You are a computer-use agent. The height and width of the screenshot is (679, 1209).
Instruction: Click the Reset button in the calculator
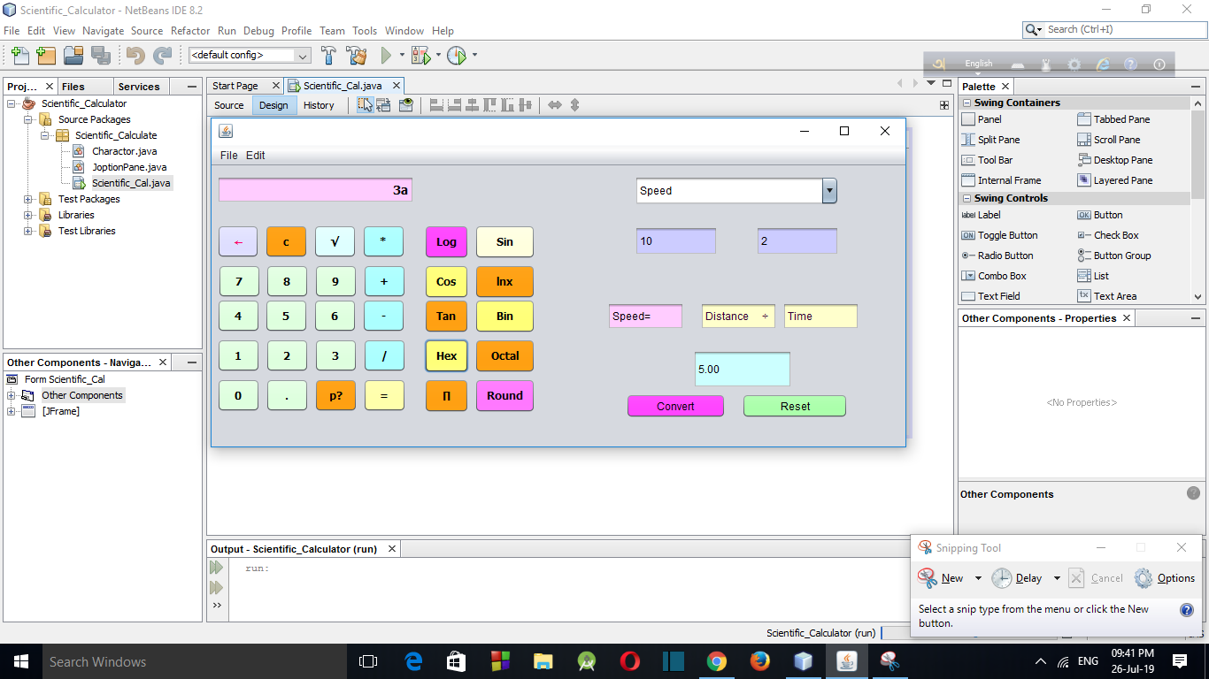point(793,406)
